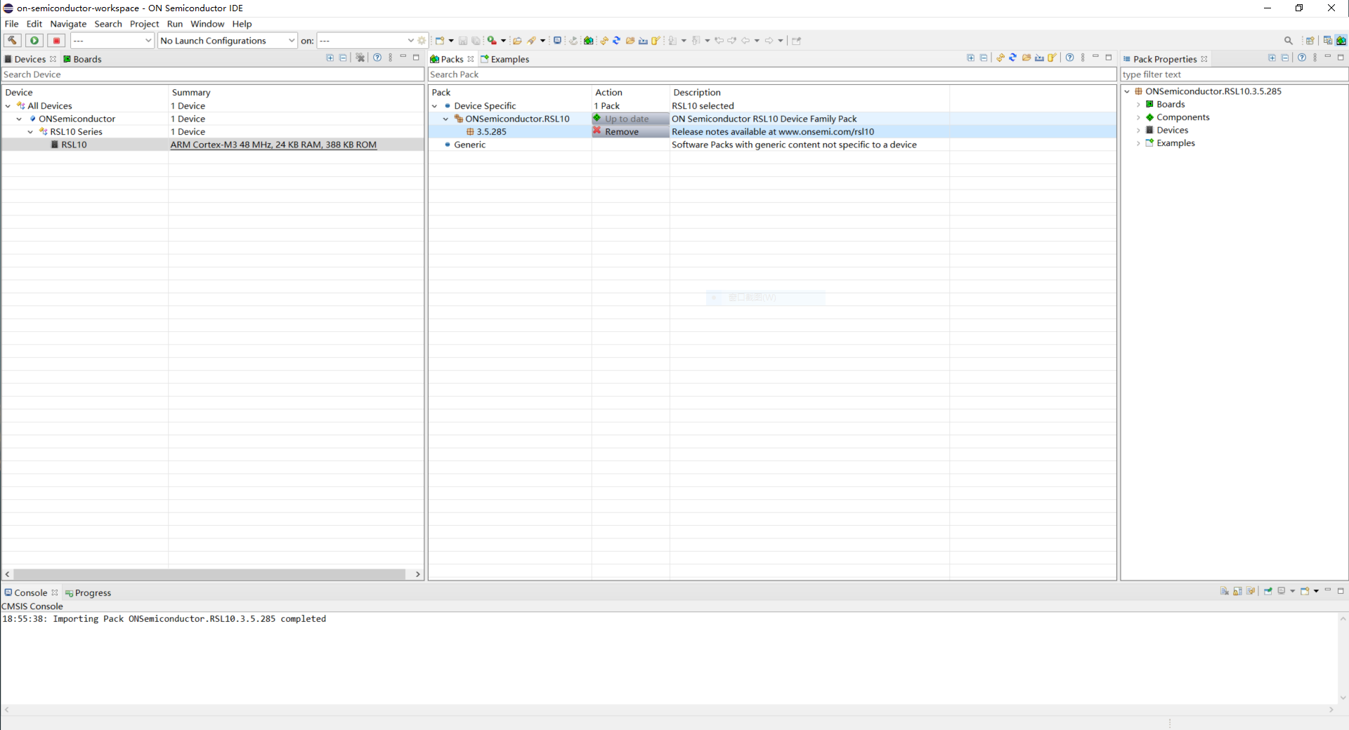Viewport: 1349px width, 730px height.
Task: Click Clear Console icon
Action: pos(1225,591)
